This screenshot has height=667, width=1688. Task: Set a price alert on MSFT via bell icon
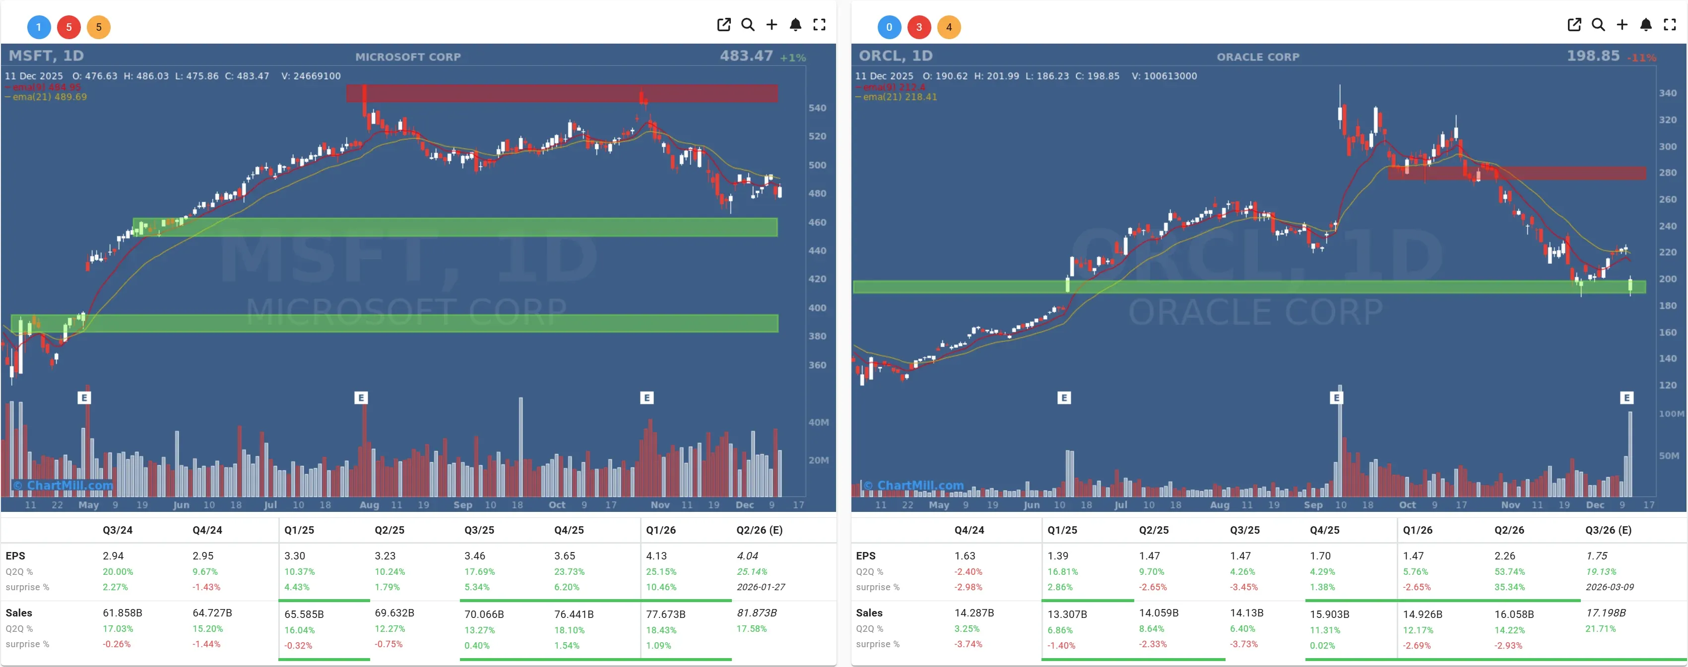click(795, 25)
